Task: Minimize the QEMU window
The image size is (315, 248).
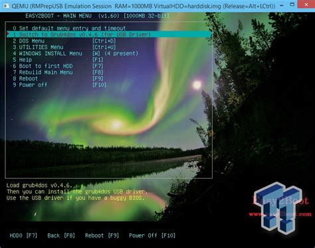Action: tap(282, 5)
